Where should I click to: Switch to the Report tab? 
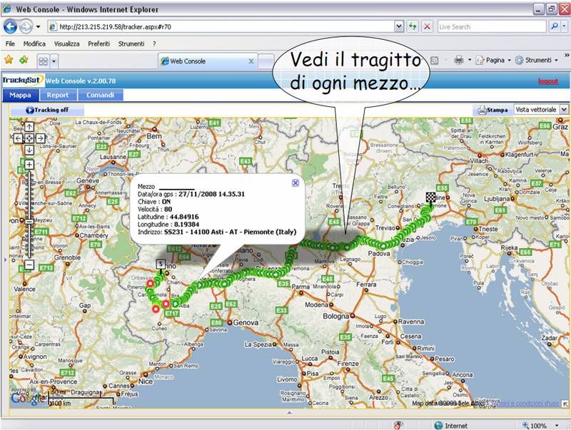tap(58, 95)
